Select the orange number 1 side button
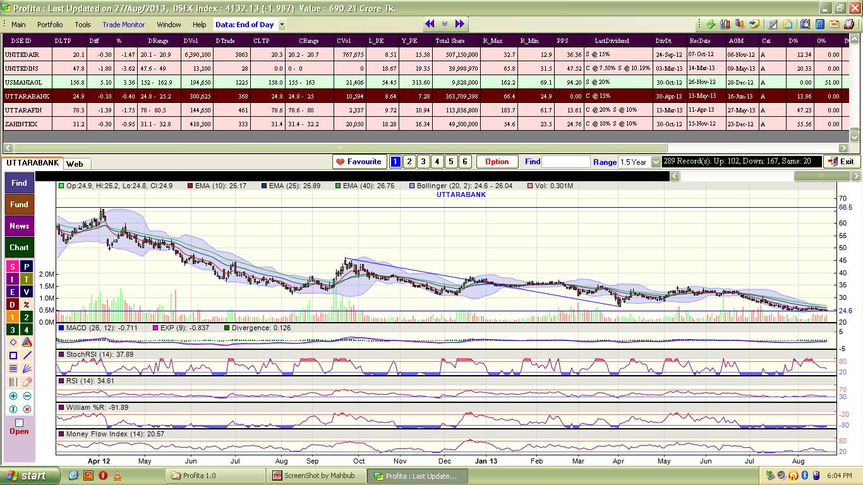This screenshot has width=863, height=485. (x=13, y=317)
